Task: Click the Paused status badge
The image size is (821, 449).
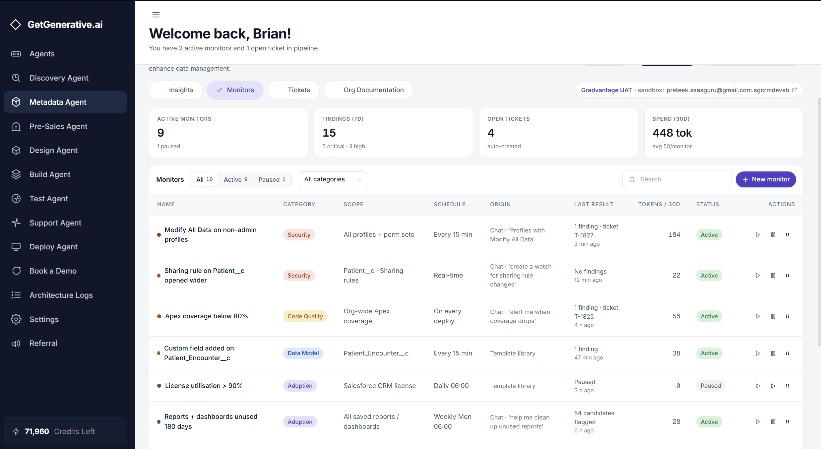Action: pyautogui.click(x=711, y=386)
